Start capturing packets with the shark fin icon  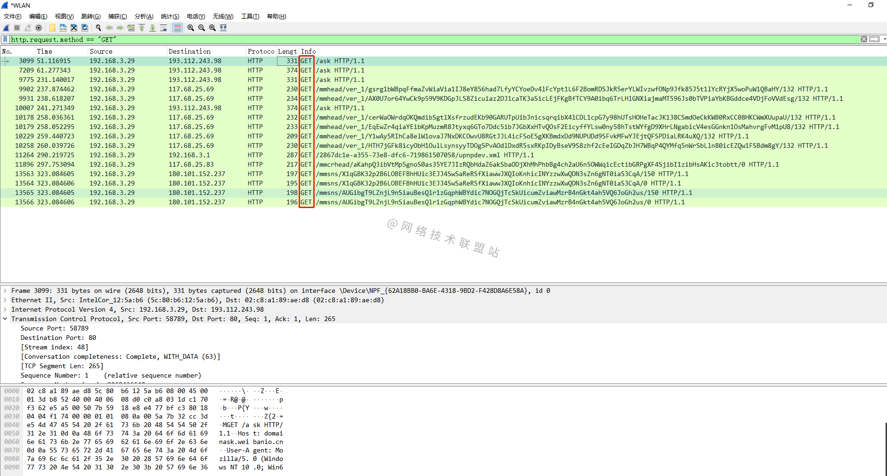point(6,28)
